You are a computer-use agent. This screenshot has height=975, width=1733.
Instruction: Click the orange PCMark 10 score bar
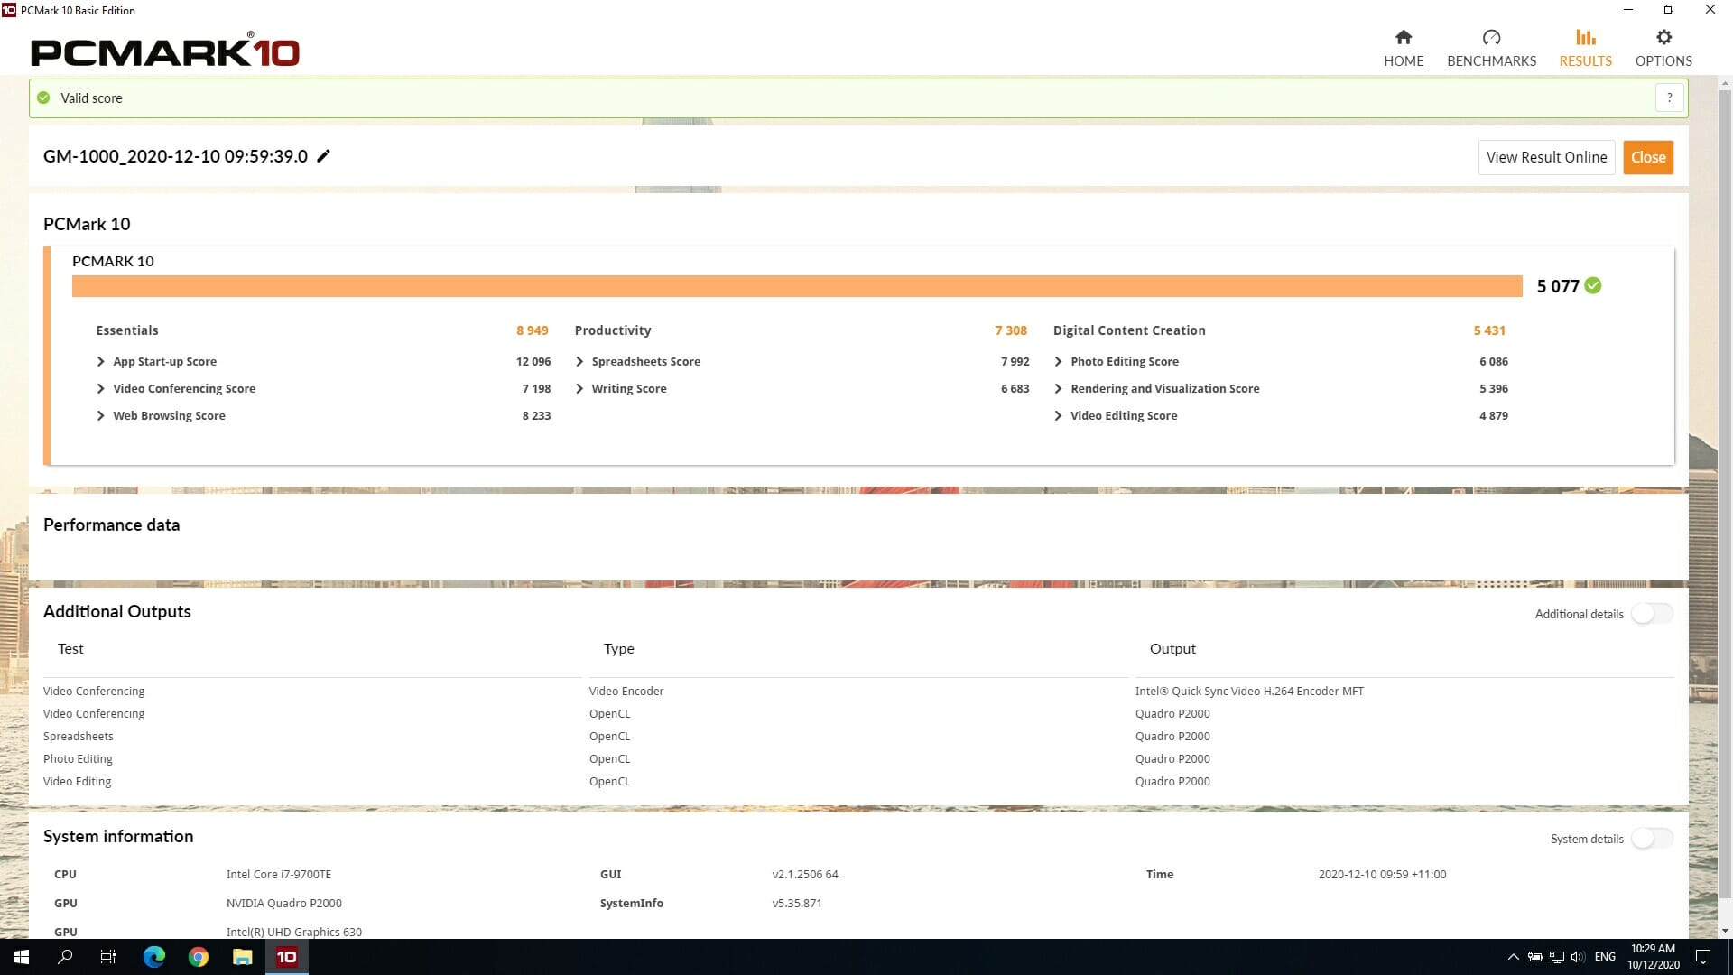(797, 286)
